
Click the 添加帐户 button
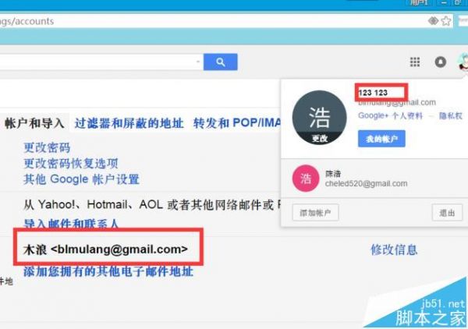point(315,213)
